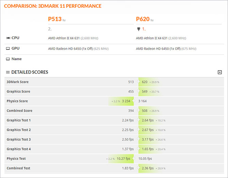The height and width of the screenshot is (178, 228).
Task: Select the Graphics Test 1 label
Action: click(x=19, y=120)
